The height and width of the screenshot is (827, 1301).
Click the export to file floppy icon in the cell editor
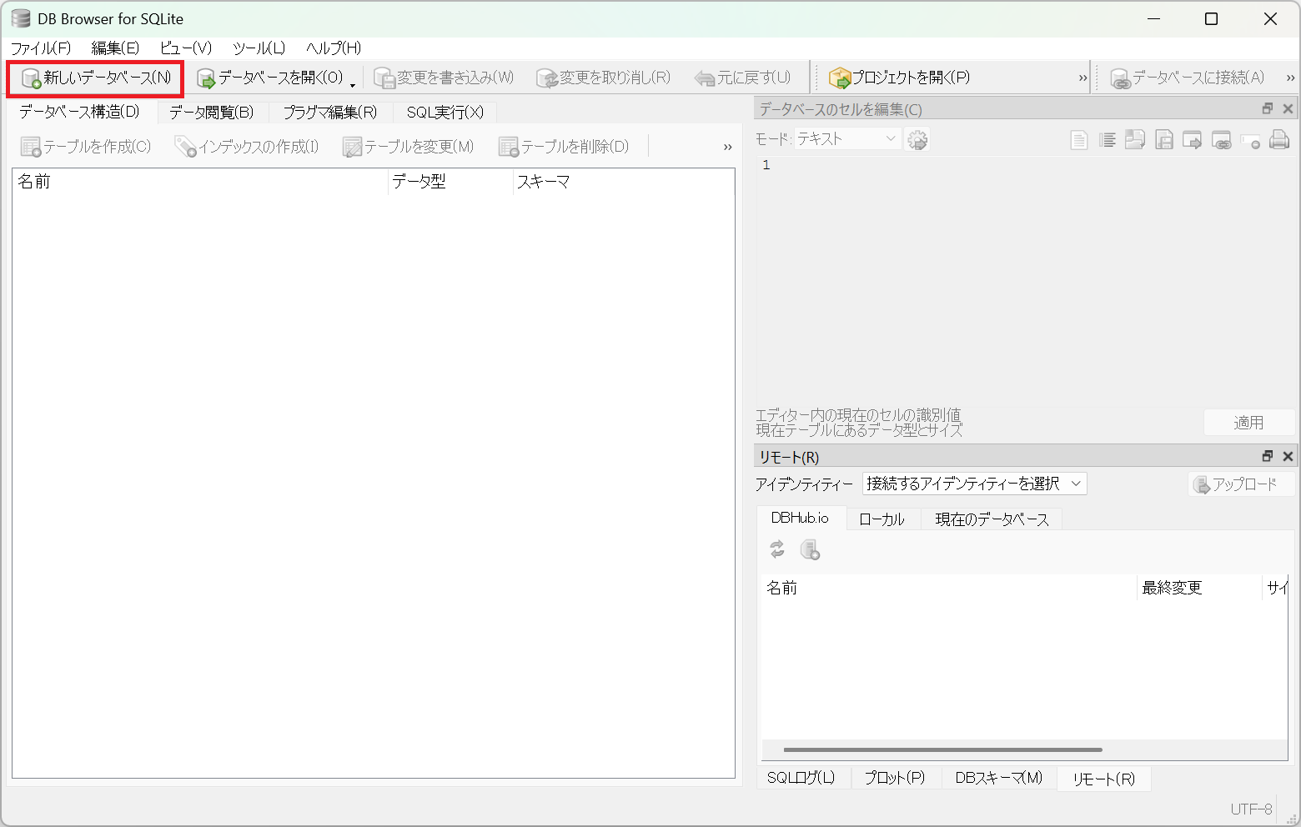coord(1164,140)
